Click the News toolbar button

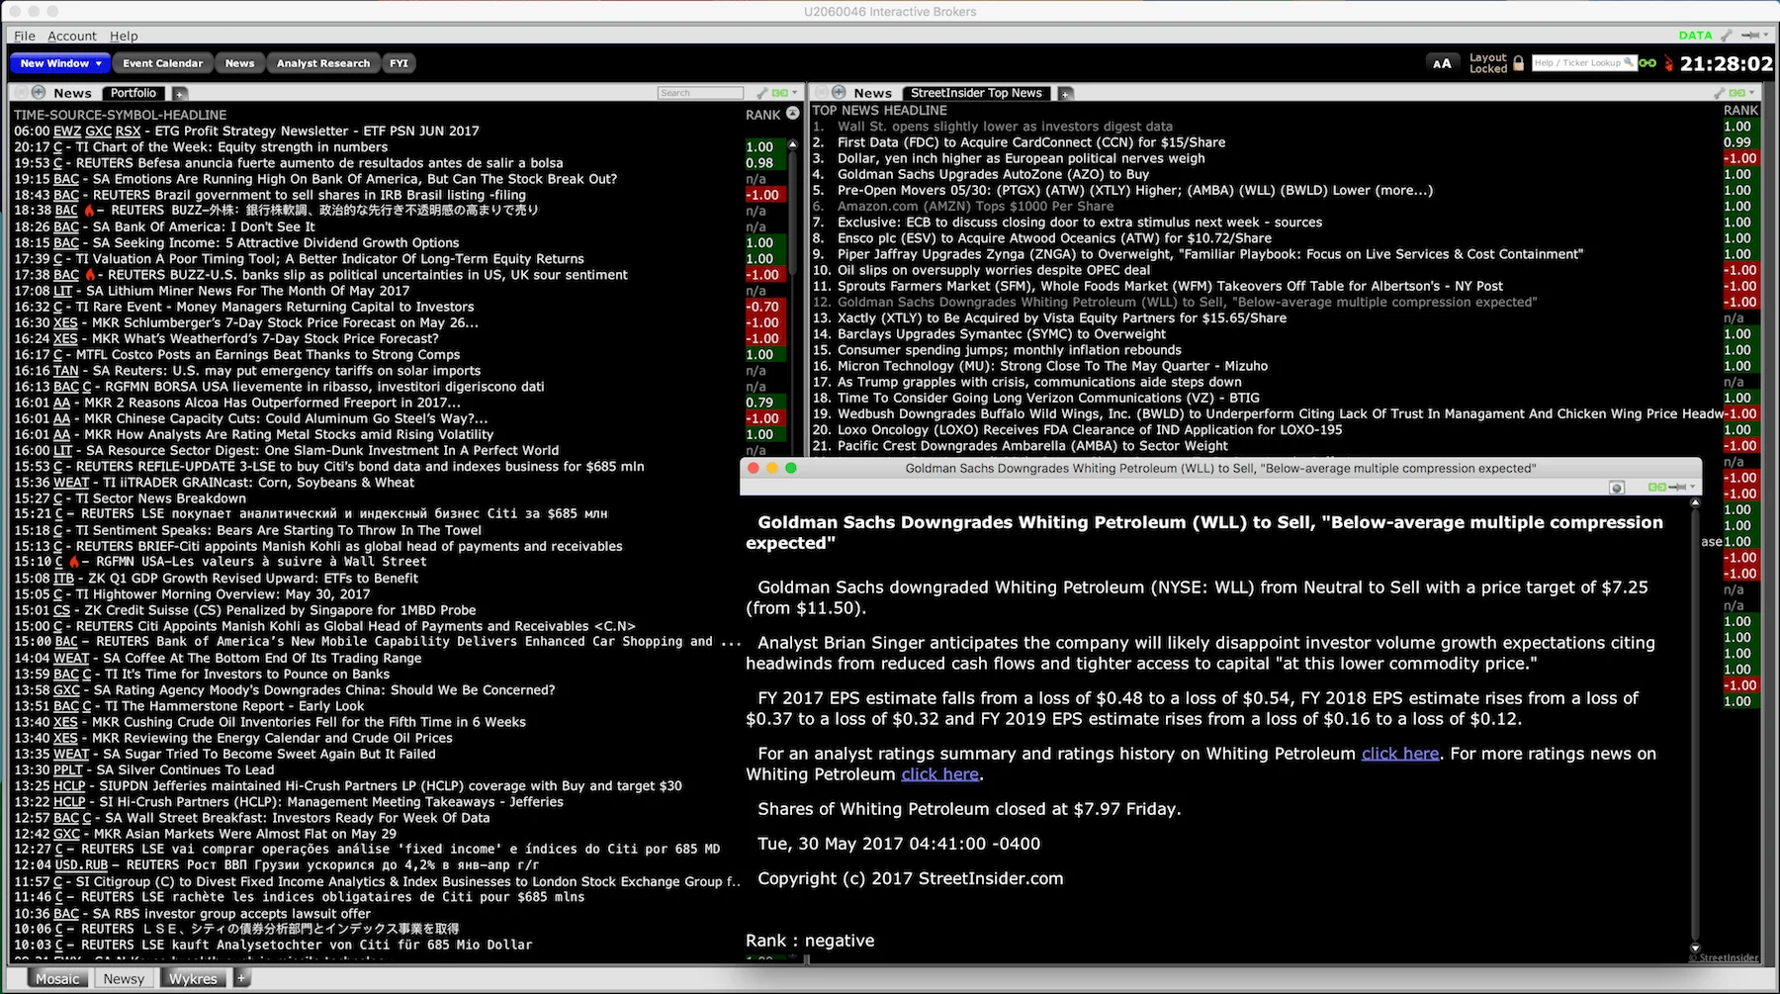coord(239,63)
